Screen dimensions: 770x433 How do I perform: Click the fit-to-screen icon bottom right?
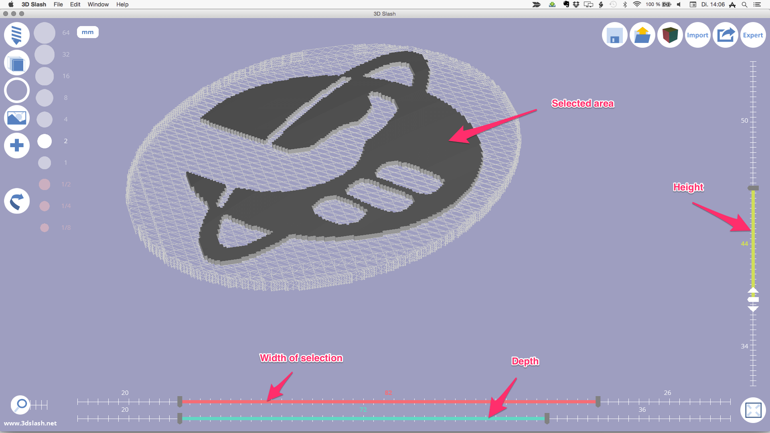pos(753,410)
